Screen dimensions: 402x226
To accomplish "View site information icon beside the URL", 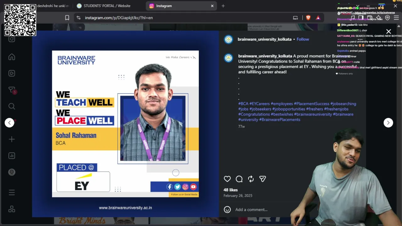I will coord(79,18).
